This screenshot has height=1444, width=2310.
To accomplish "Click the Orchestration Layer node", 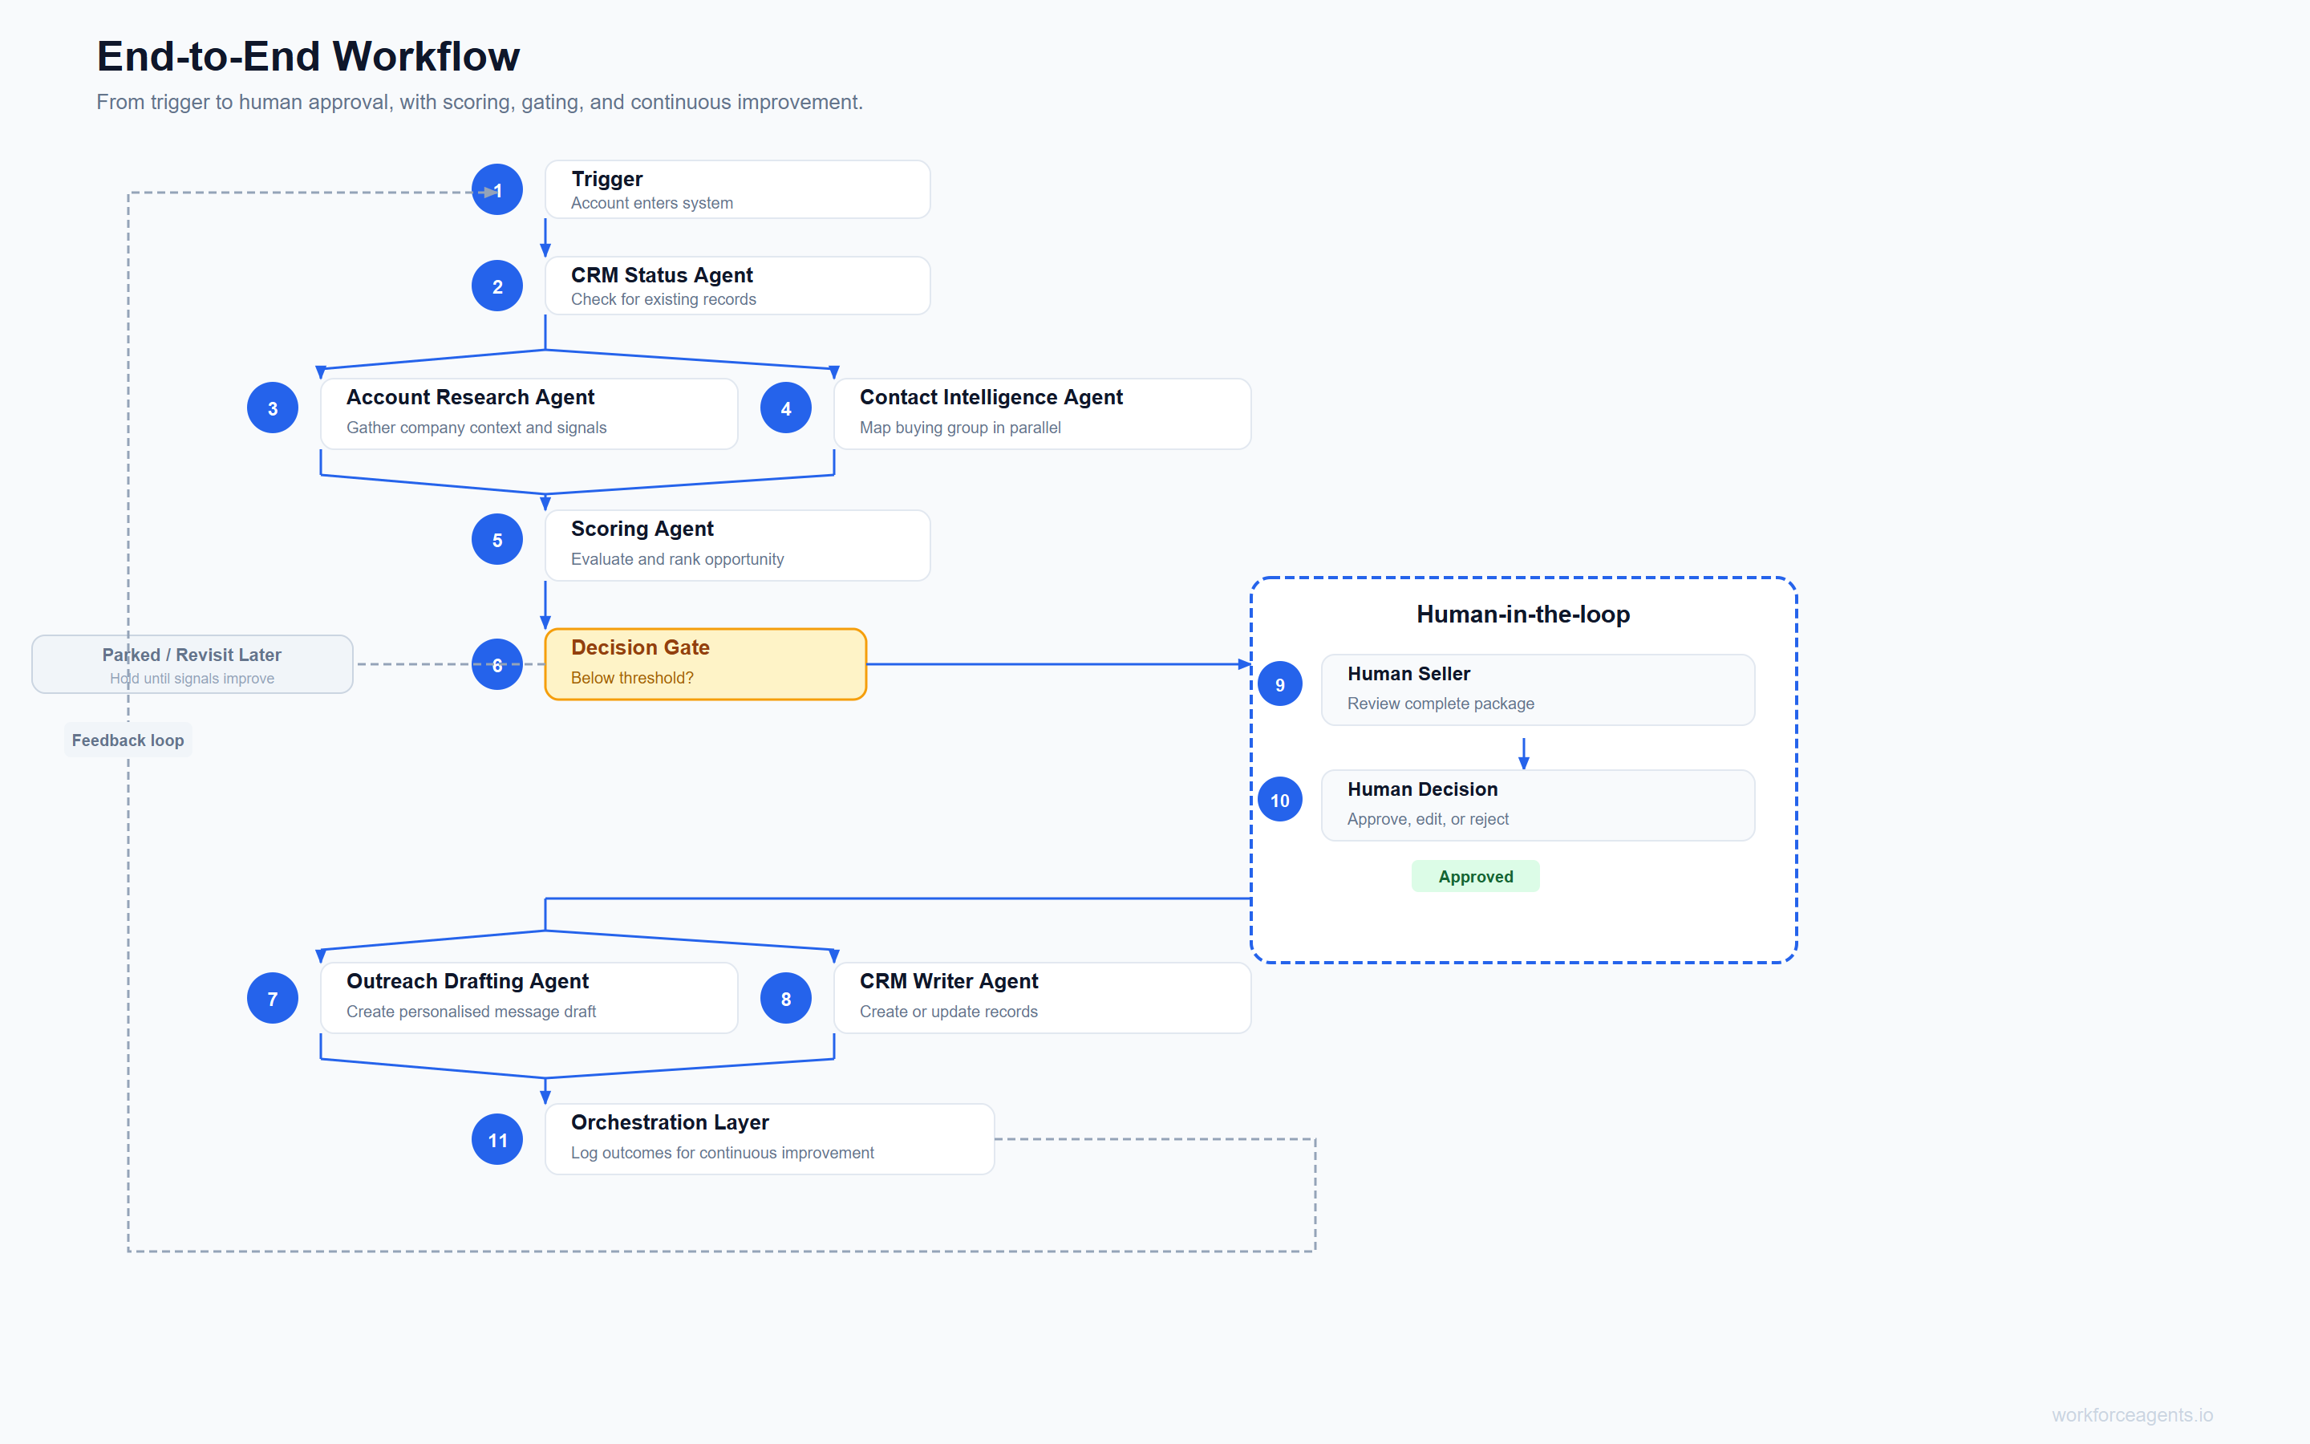I will tap(769, 1138).
